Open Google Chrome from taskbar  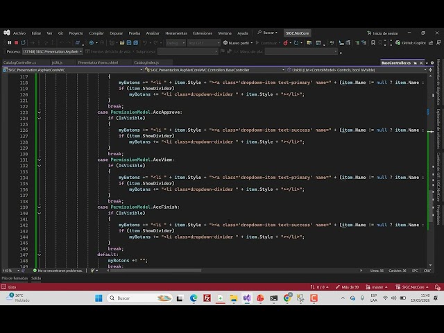287,298
